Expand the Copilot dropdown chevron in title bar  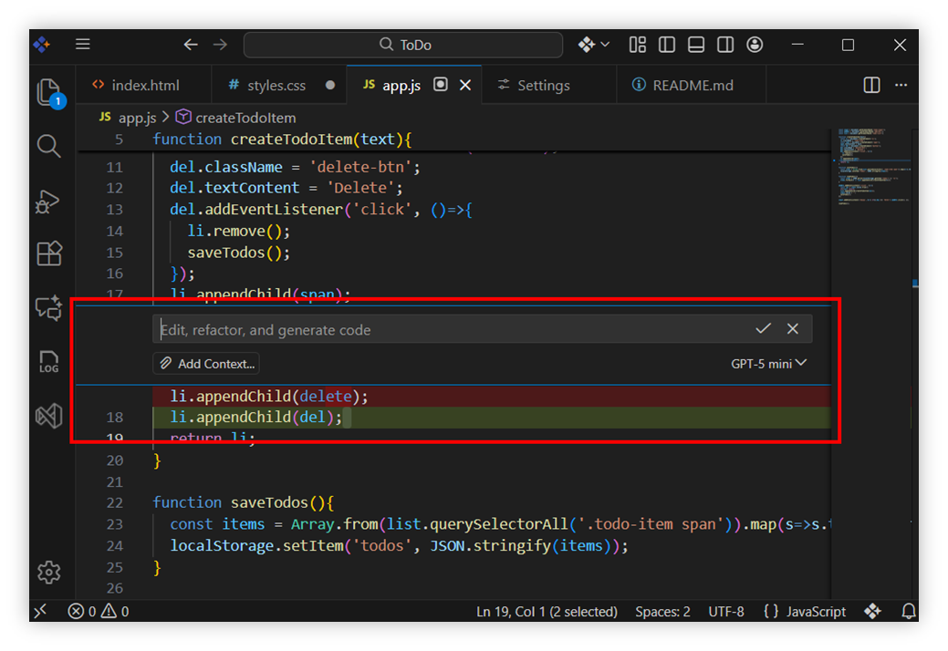[606, 45]
